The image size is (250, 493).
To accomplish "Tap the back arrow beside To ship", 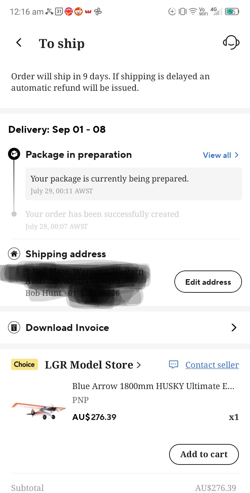I will [x=19, y=43].
